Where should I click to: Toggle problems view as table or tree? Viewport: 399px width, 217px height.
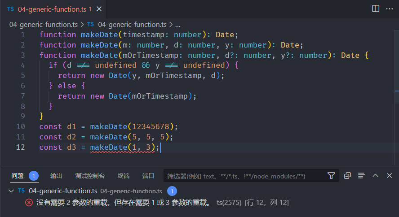[361, 176]
